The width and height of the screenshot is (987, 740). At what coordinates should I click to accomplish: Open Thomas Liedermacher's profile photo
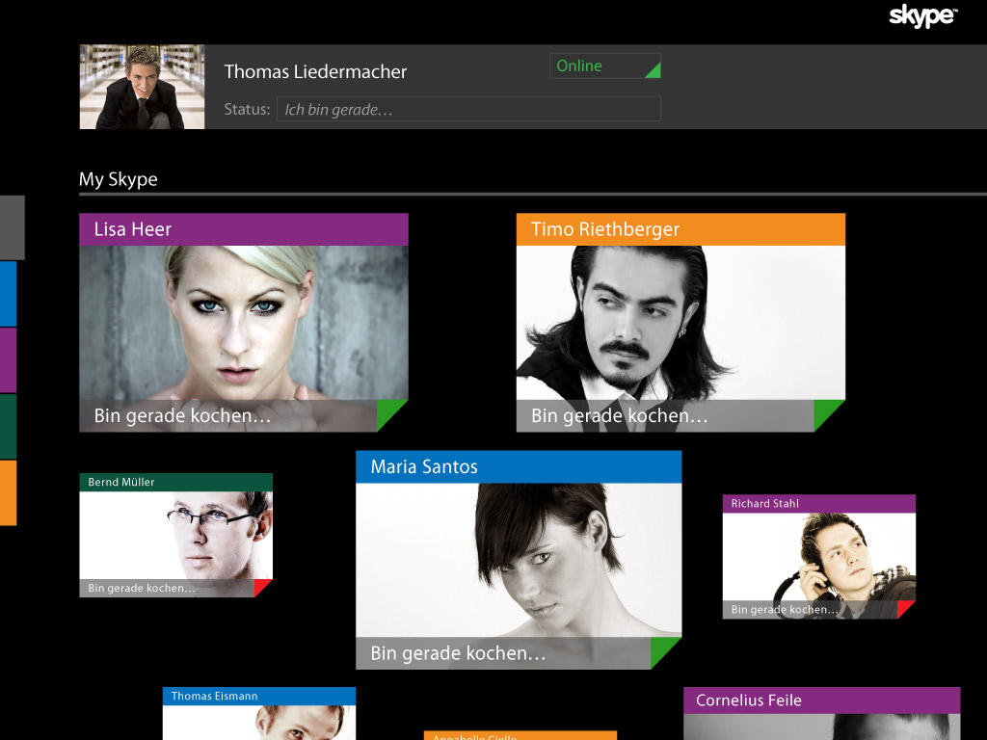(x=143, y=87)
